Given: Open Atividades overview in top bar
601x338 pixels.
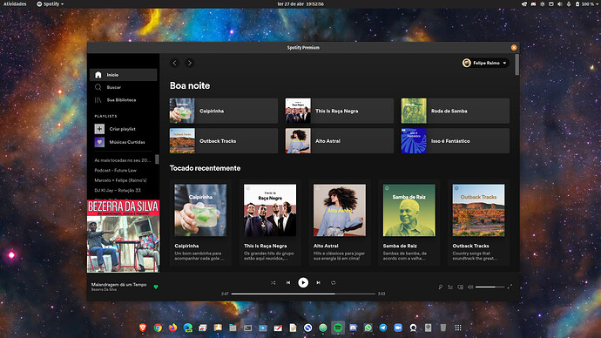Looking at the screenshot, I should point(15,3).
